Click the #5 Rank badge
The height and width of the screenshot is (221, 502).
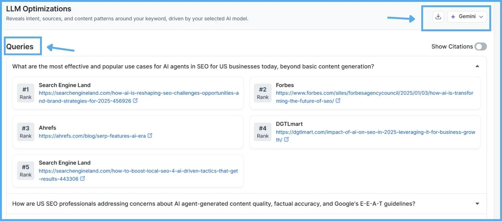26,171
